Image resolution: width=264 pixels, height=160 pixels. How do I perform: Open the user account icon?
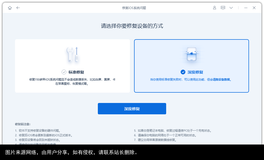(x=214, y=8)
